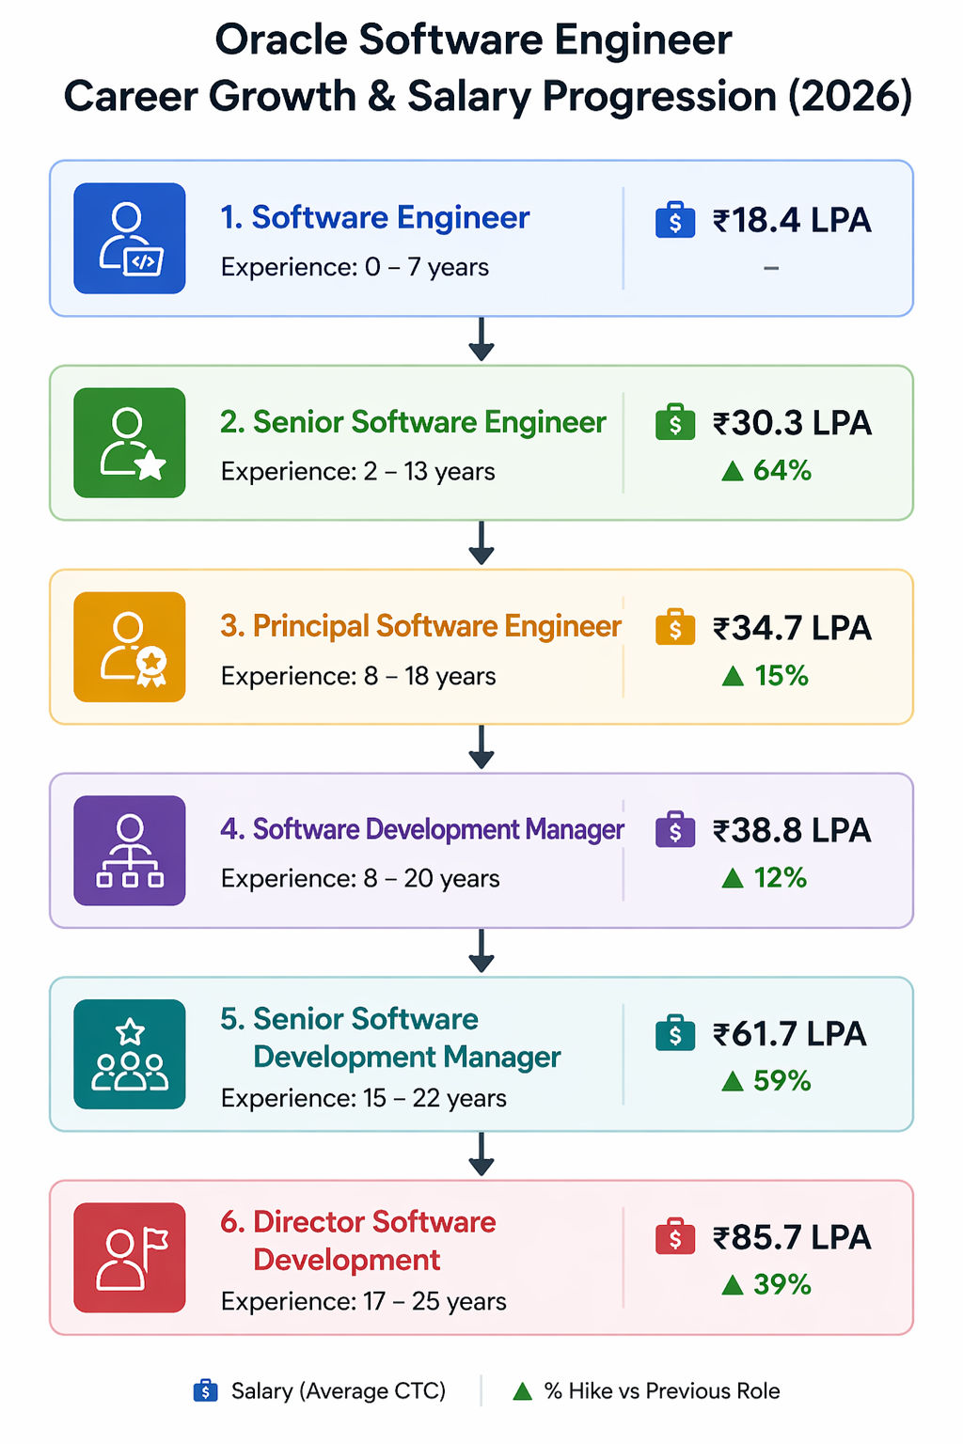Click the 'Oracle Software Engineer' title line
Screen dimensions: 963x1444
pos(473,40)
